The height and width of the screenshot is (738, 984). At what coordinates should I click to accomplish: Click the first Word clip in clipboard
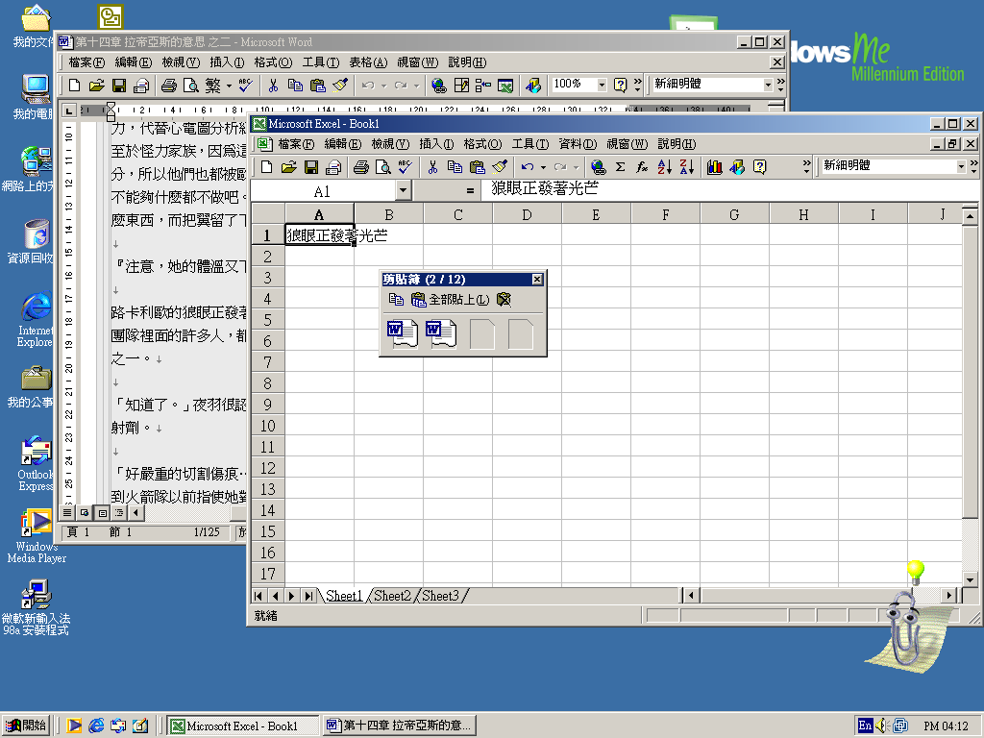coord(403,333)
